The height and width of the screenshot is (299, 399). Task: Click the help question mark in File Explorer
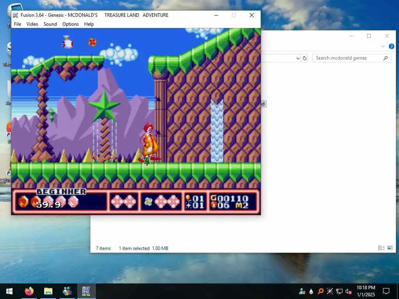point(391,46)
